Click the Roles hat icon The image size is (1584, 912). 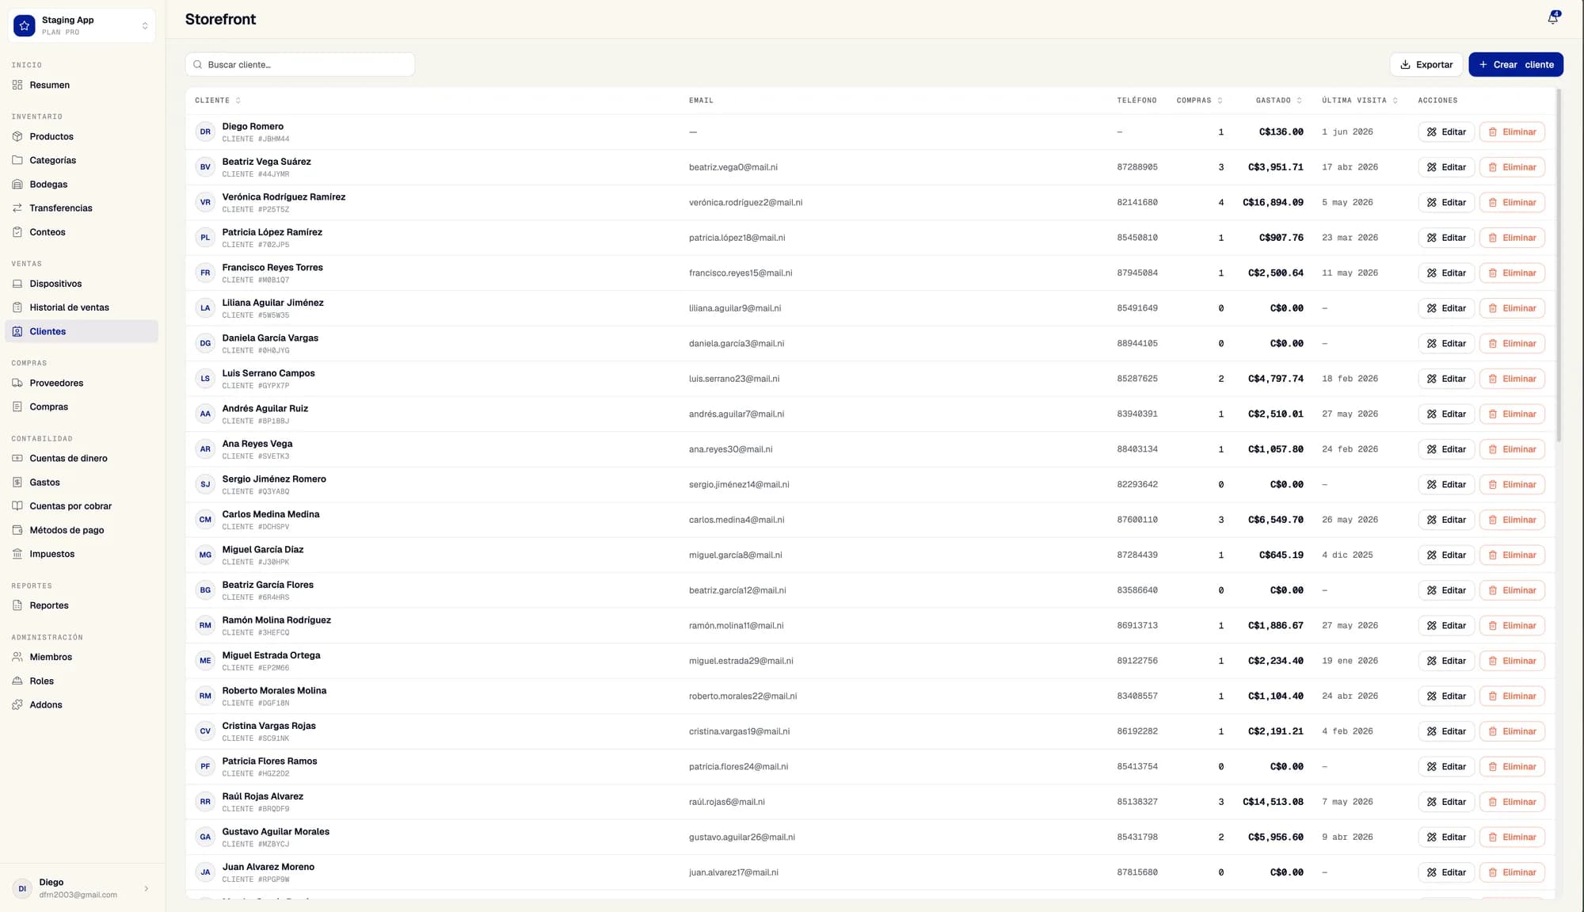(17, 681)
